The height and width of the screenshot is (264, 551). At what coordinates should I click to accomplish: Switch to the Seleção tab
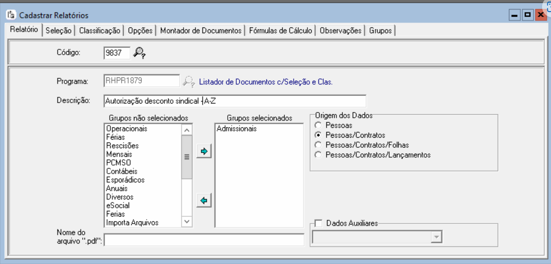click(x=59, y=31)
